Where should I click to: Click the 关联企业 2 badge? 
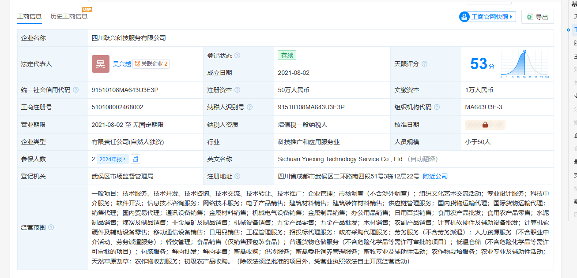point(151,64)
